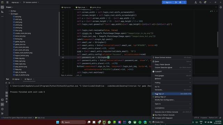Click the UTF-8 encoding status entry
The image size is (223, 125).
196,118
